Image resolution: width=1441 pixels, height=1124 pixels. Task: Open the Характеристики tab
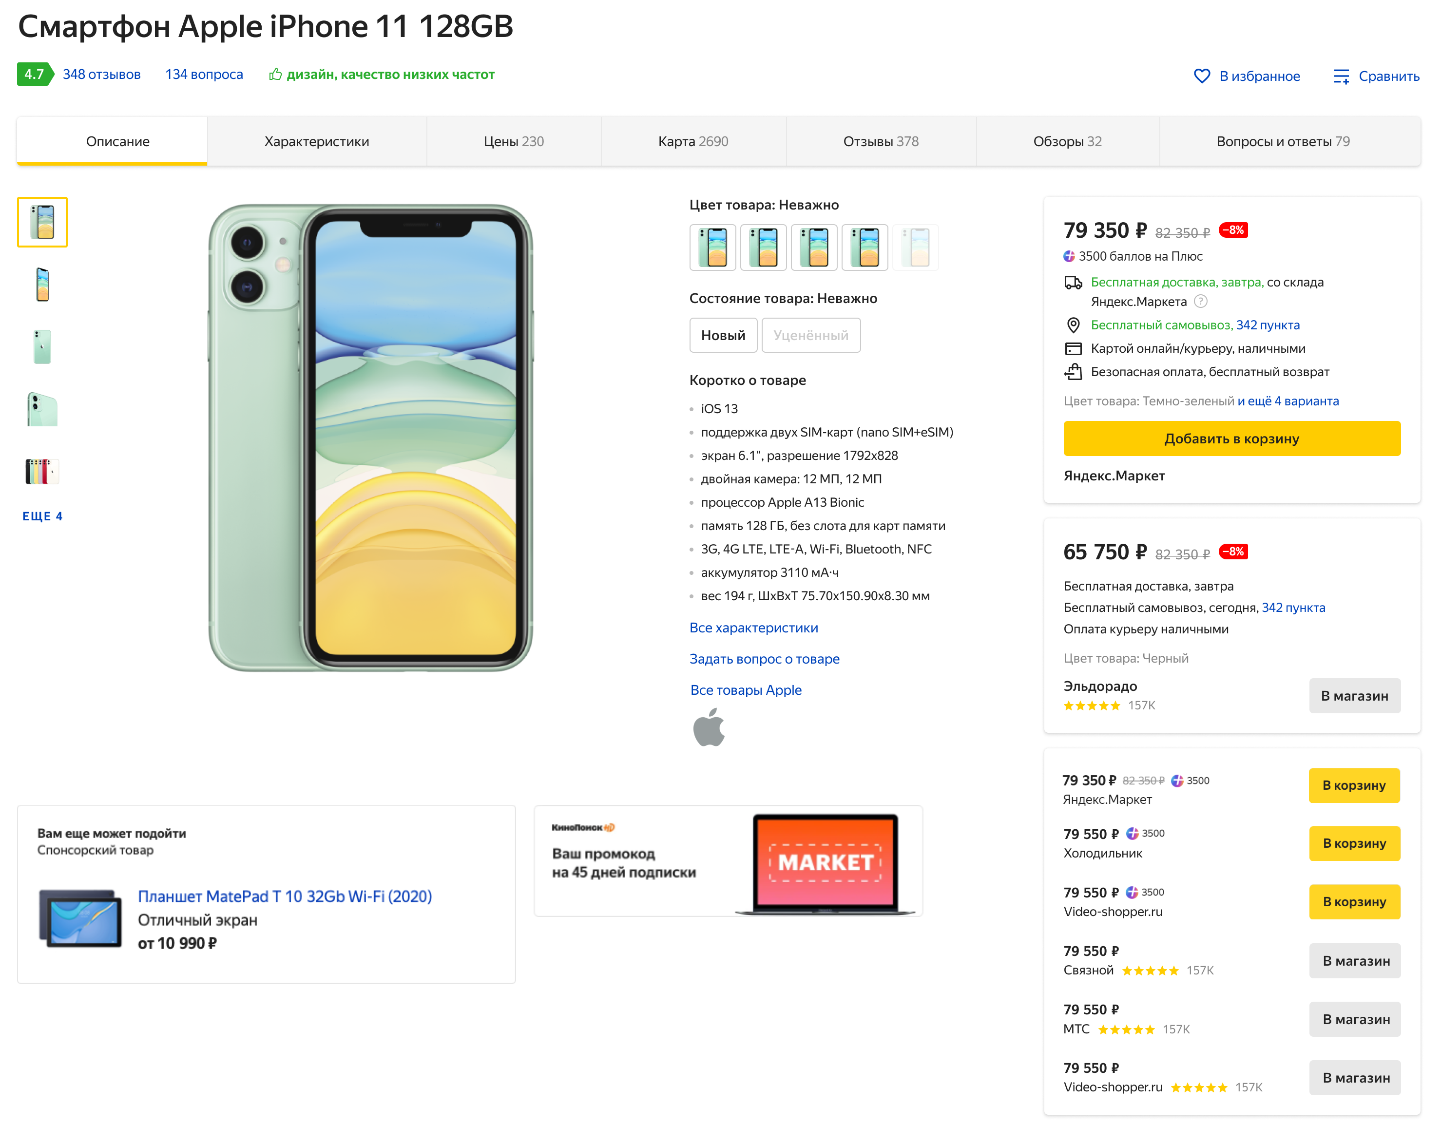[x=316, y=141]
